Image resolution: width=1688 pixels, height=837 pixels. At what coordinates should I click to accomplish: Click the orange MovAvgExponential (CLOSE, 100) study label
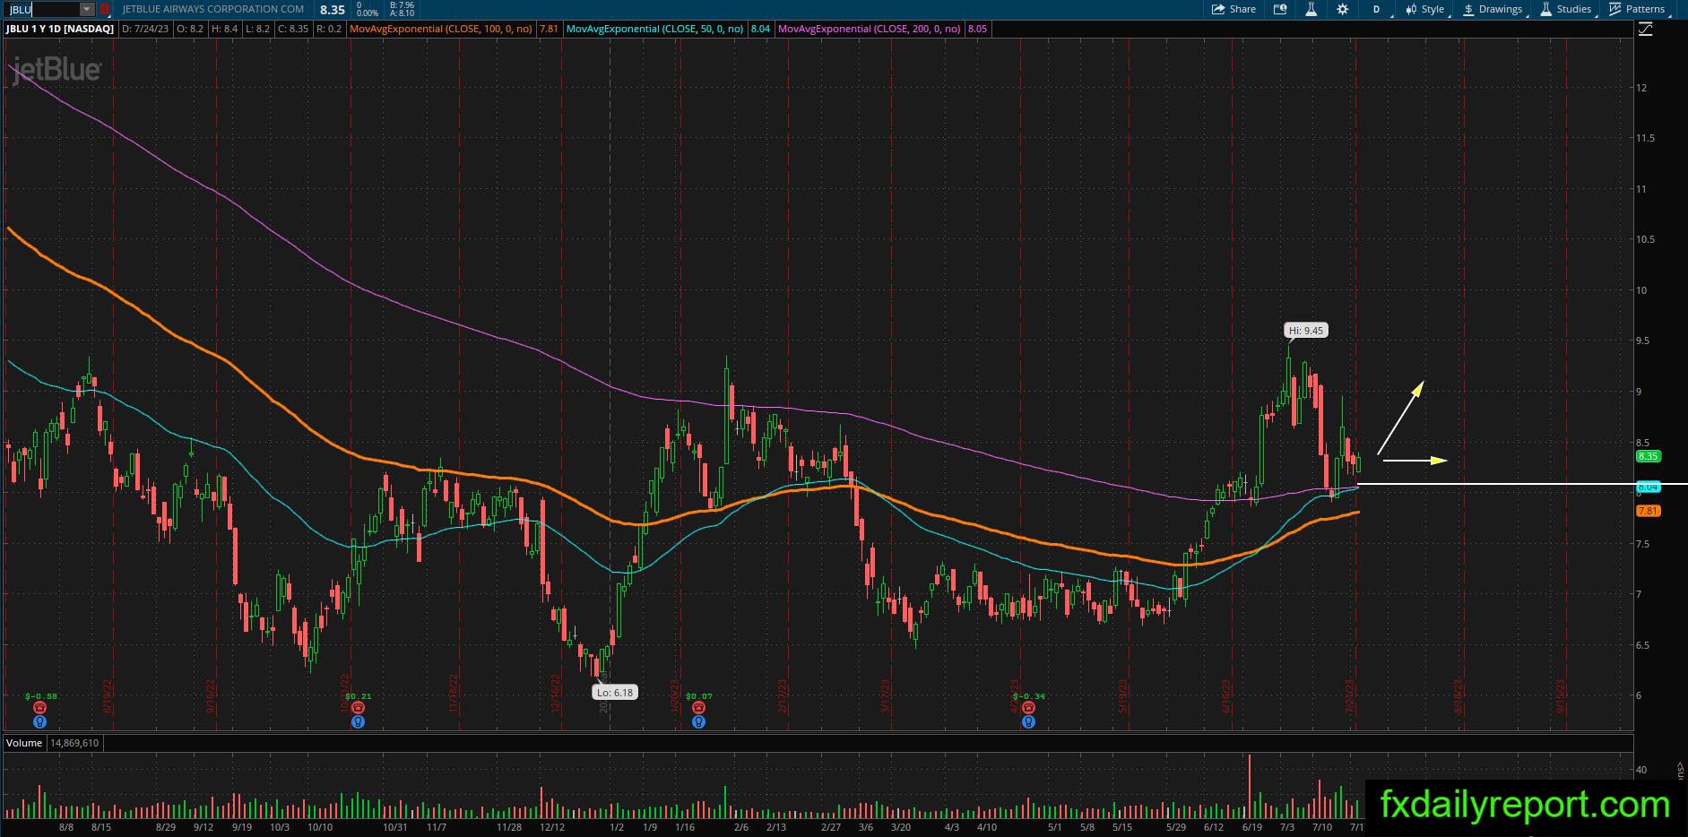coord(441,29)
